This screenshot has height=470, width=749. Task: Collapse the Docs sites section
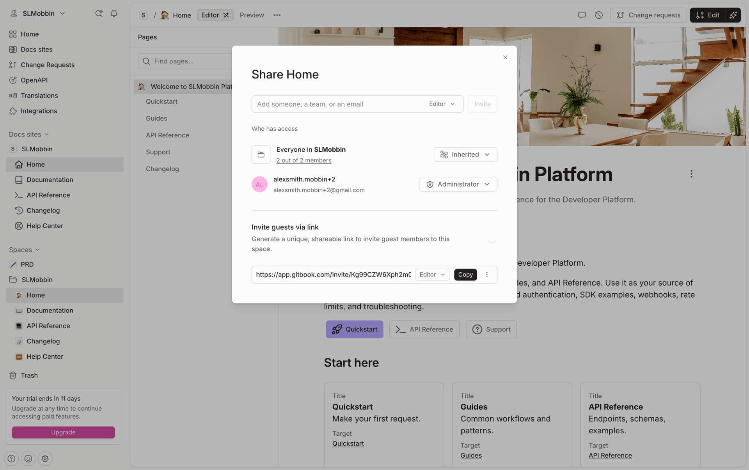[29, 134]
